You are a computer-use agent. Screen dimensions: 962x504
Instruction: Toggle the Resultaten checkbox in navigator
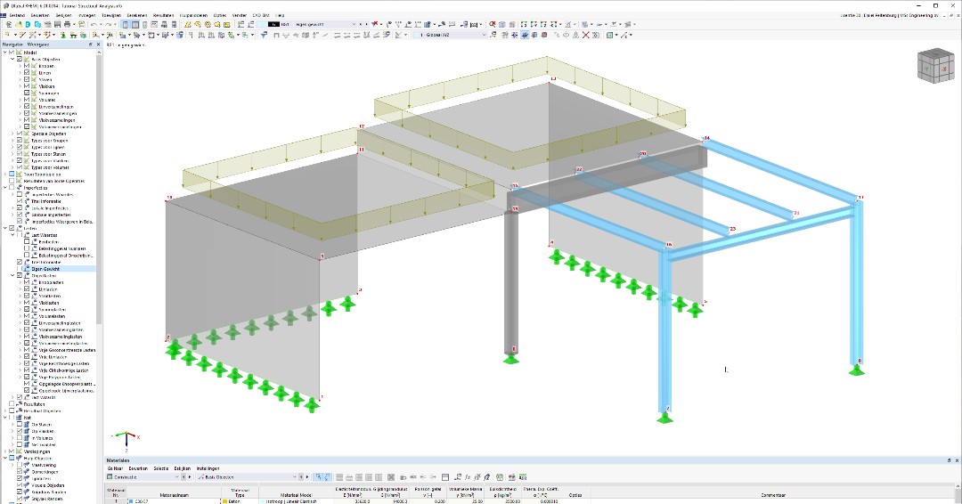12,404
